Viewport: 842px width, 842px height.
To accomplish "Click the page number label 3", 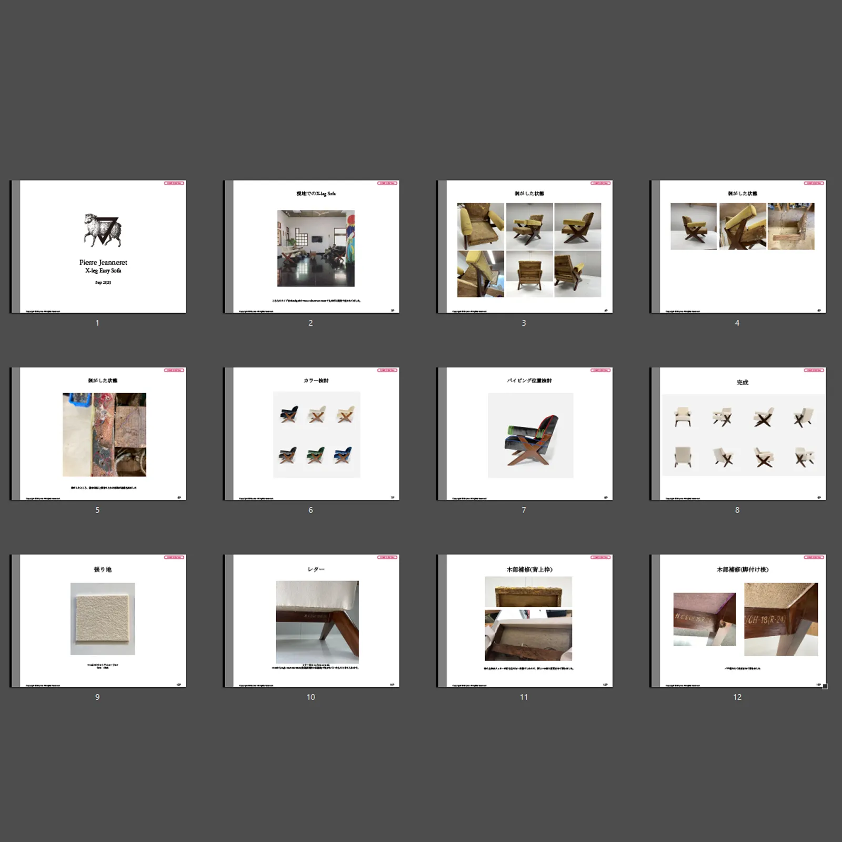I will coord(524,323).
